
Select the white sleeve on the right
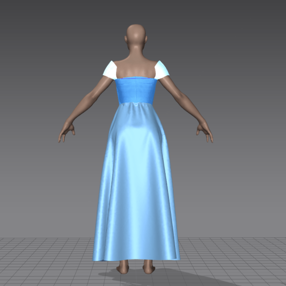pos(161,70)
